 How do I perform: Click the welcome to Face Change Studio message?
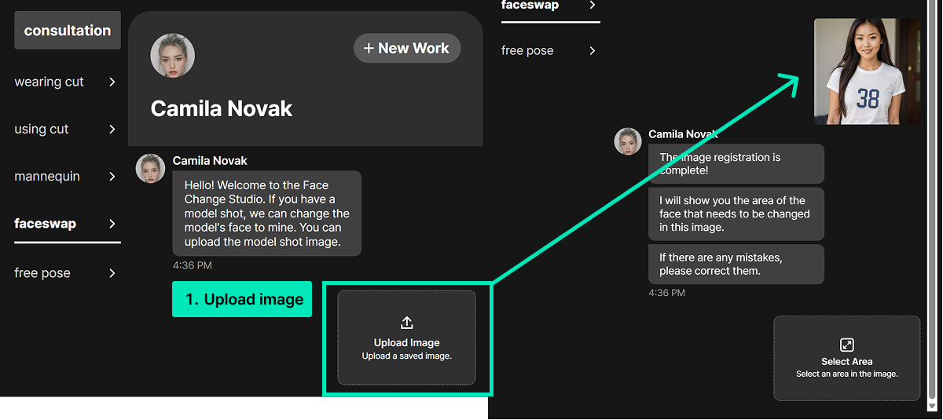click(267, 214)
